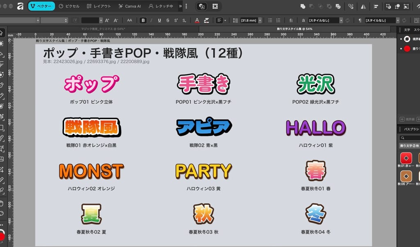The height and width of the screenshot is (247, 420).
Task: Click the Affinity logo icon
Action: click(20, 6)
